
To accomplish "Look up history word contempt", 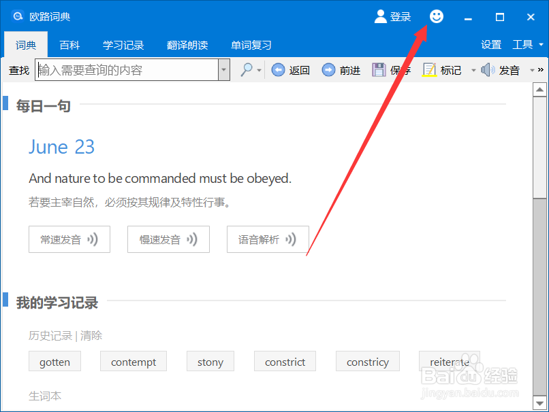I will (134, 361).
